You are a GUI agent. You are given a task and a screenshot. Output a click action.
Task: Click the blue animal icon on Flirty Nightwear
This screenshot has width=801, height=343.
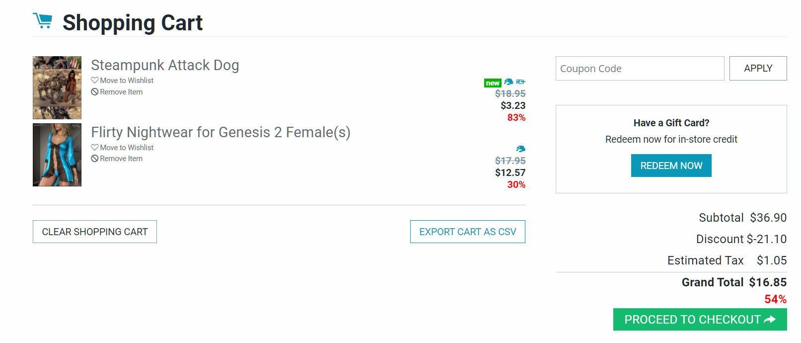click(x=520, y=149)
